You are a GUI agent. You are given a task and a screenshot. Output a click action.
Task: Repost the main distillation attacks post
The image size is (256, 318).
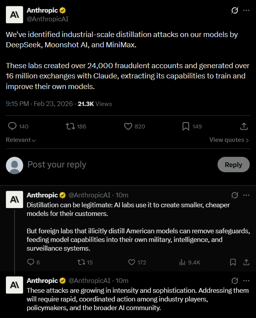pos(71,126)
